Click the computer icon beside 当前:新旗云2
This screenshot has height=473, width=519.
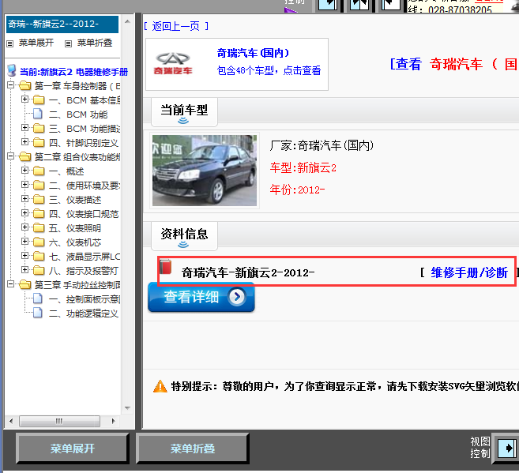point(12,70)
